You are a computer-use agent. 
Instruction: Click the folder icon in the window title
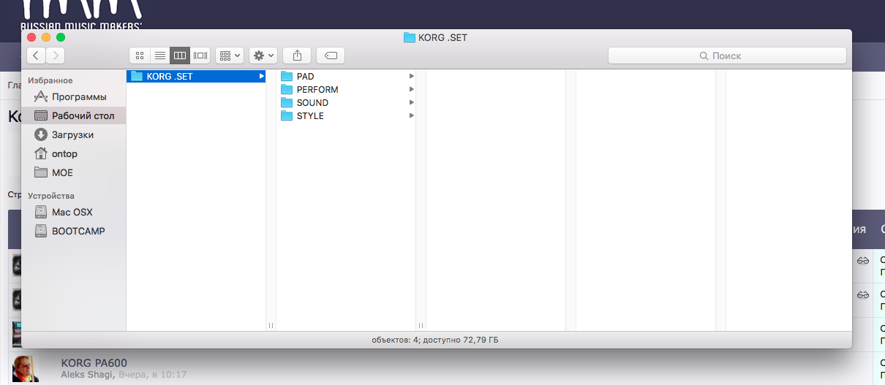(410, 37)
